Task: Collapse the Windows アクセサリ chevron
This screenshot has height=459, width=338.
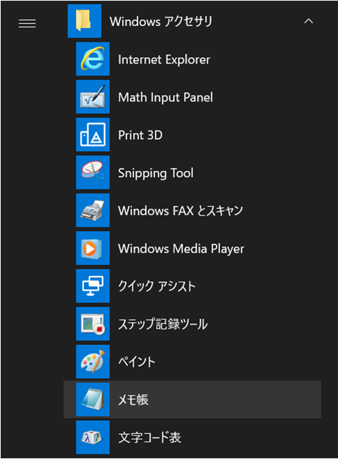Action: coord(308,21)
